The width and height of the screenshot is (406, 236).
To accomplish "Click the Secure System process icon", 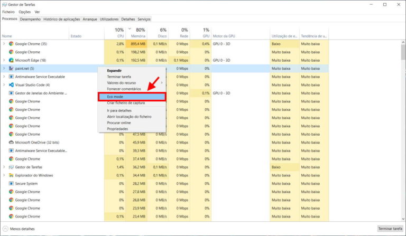I will [11, 184].
